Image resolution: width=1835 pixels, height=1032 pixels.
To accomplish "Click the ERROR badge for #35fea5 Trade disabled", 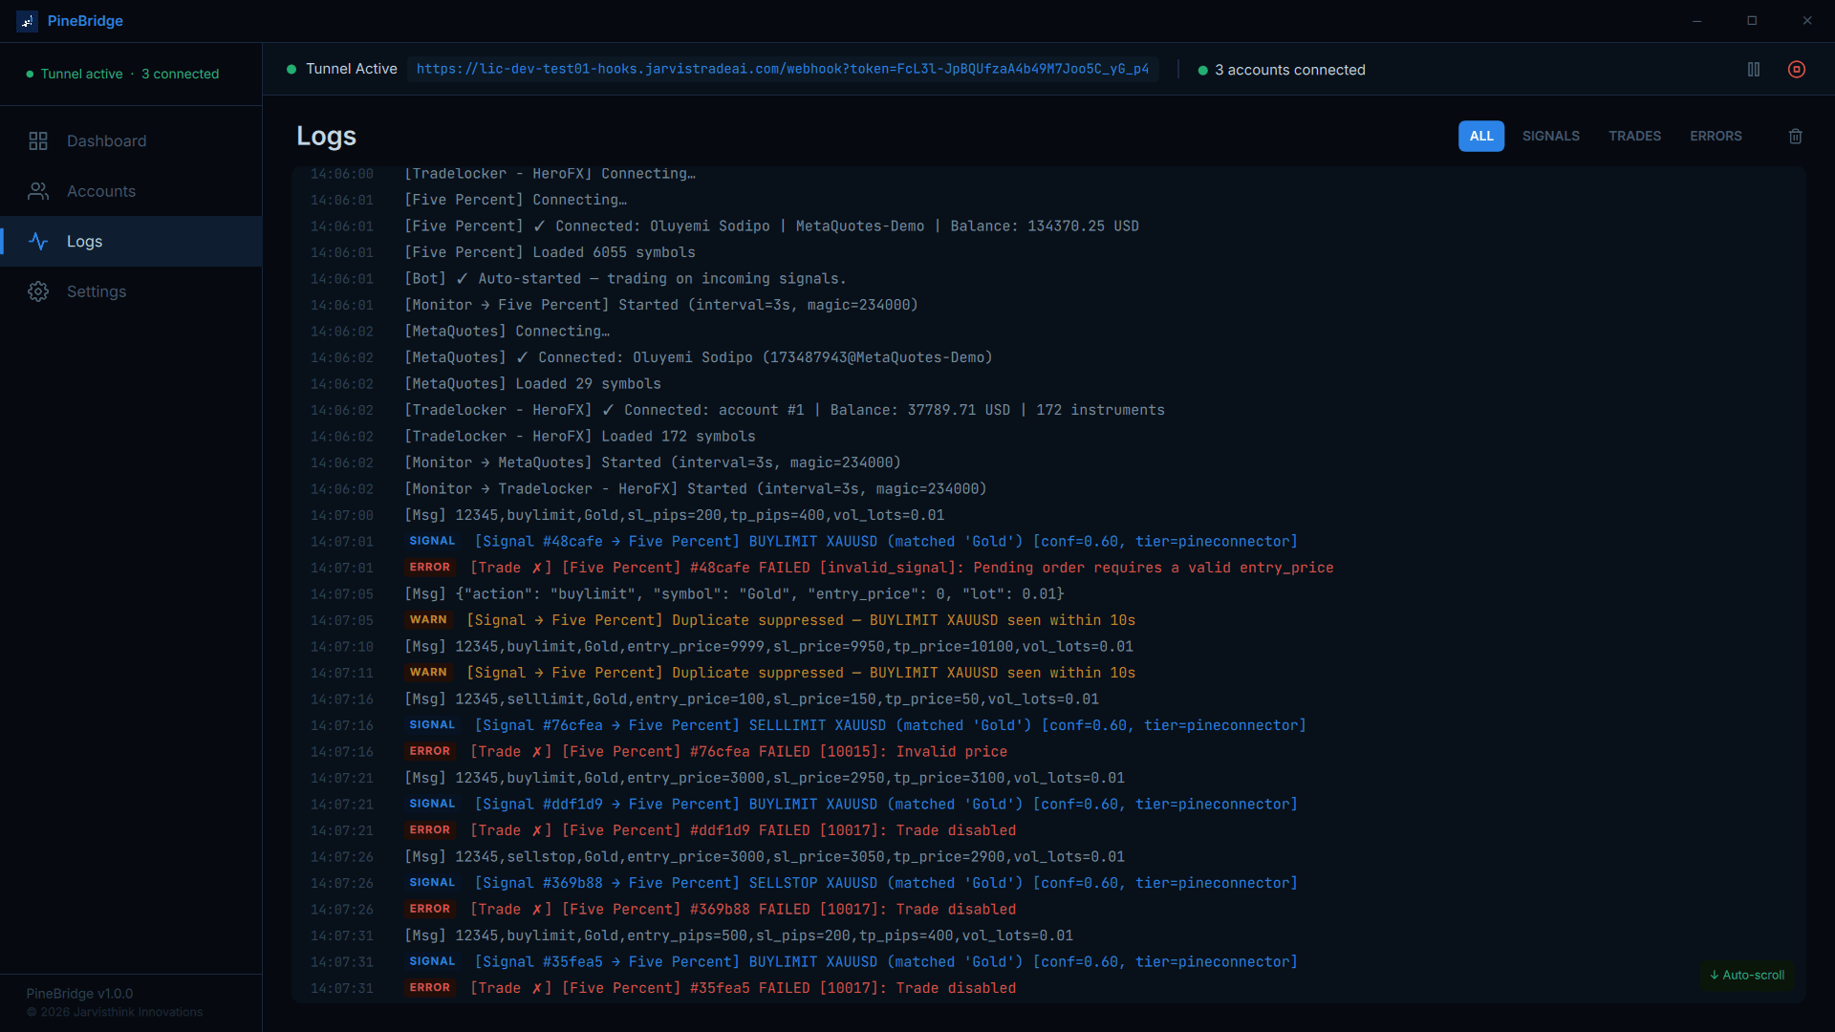I will [429, 988].
